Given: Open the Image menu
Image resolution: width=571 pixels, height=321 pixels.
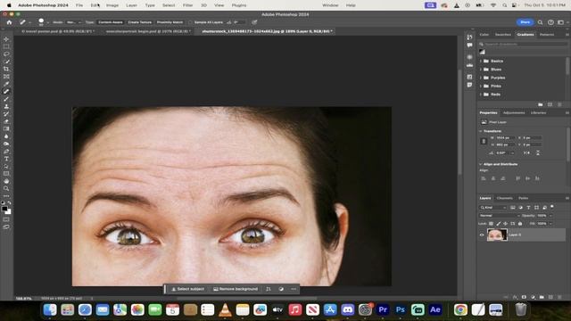Looking at the screenshot, I should pyautogui.click(x=112, y=5).
